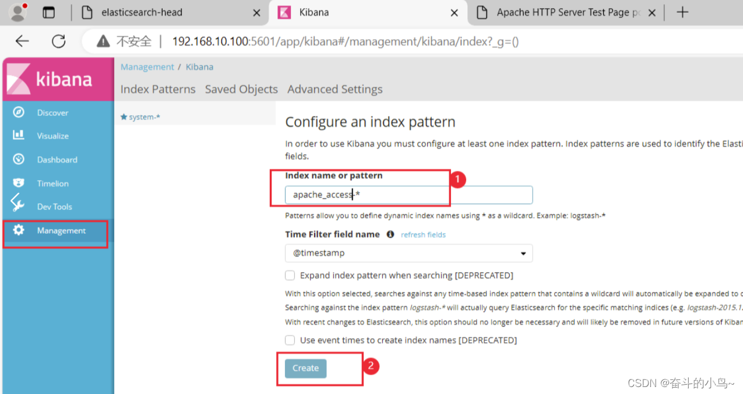Click the browser back arrow
The height and width of the screenshot is (394, 743).
tap(22, 41)
